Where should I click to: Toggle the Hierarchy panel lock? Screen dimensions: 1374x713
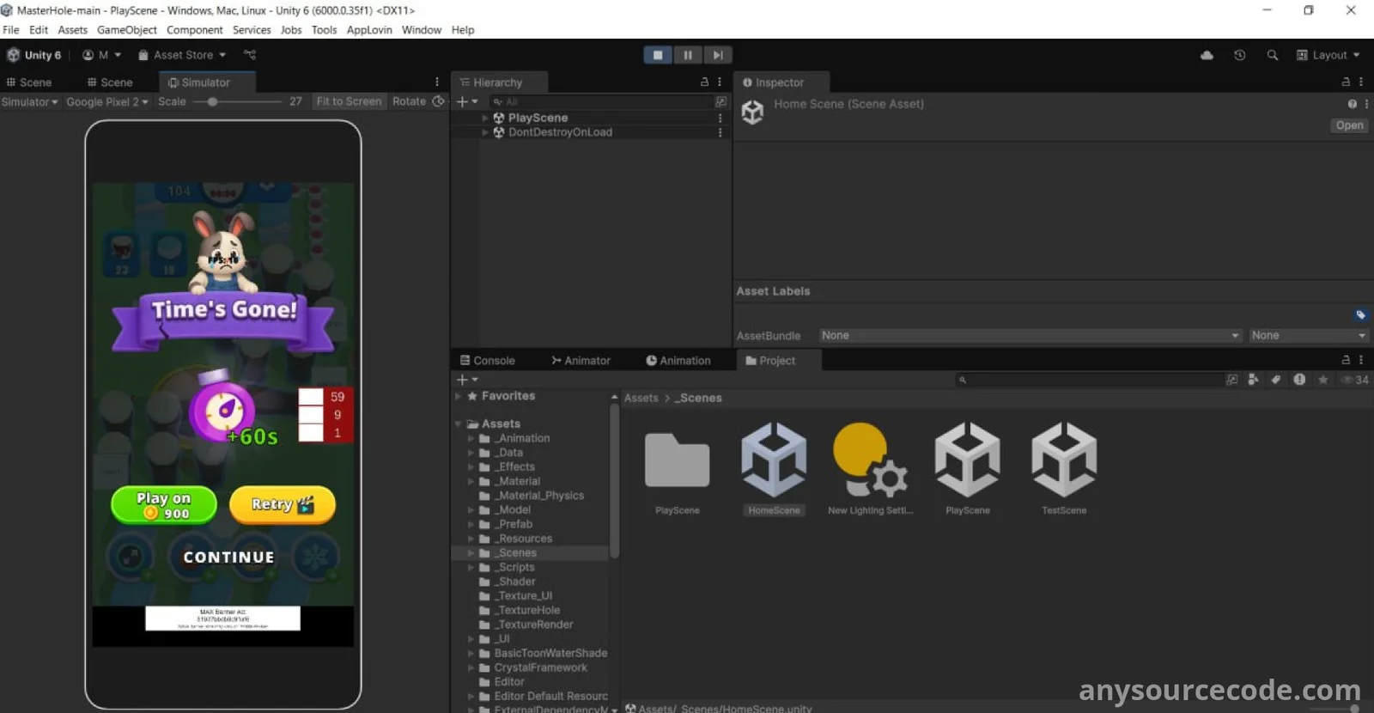(704, 82)
